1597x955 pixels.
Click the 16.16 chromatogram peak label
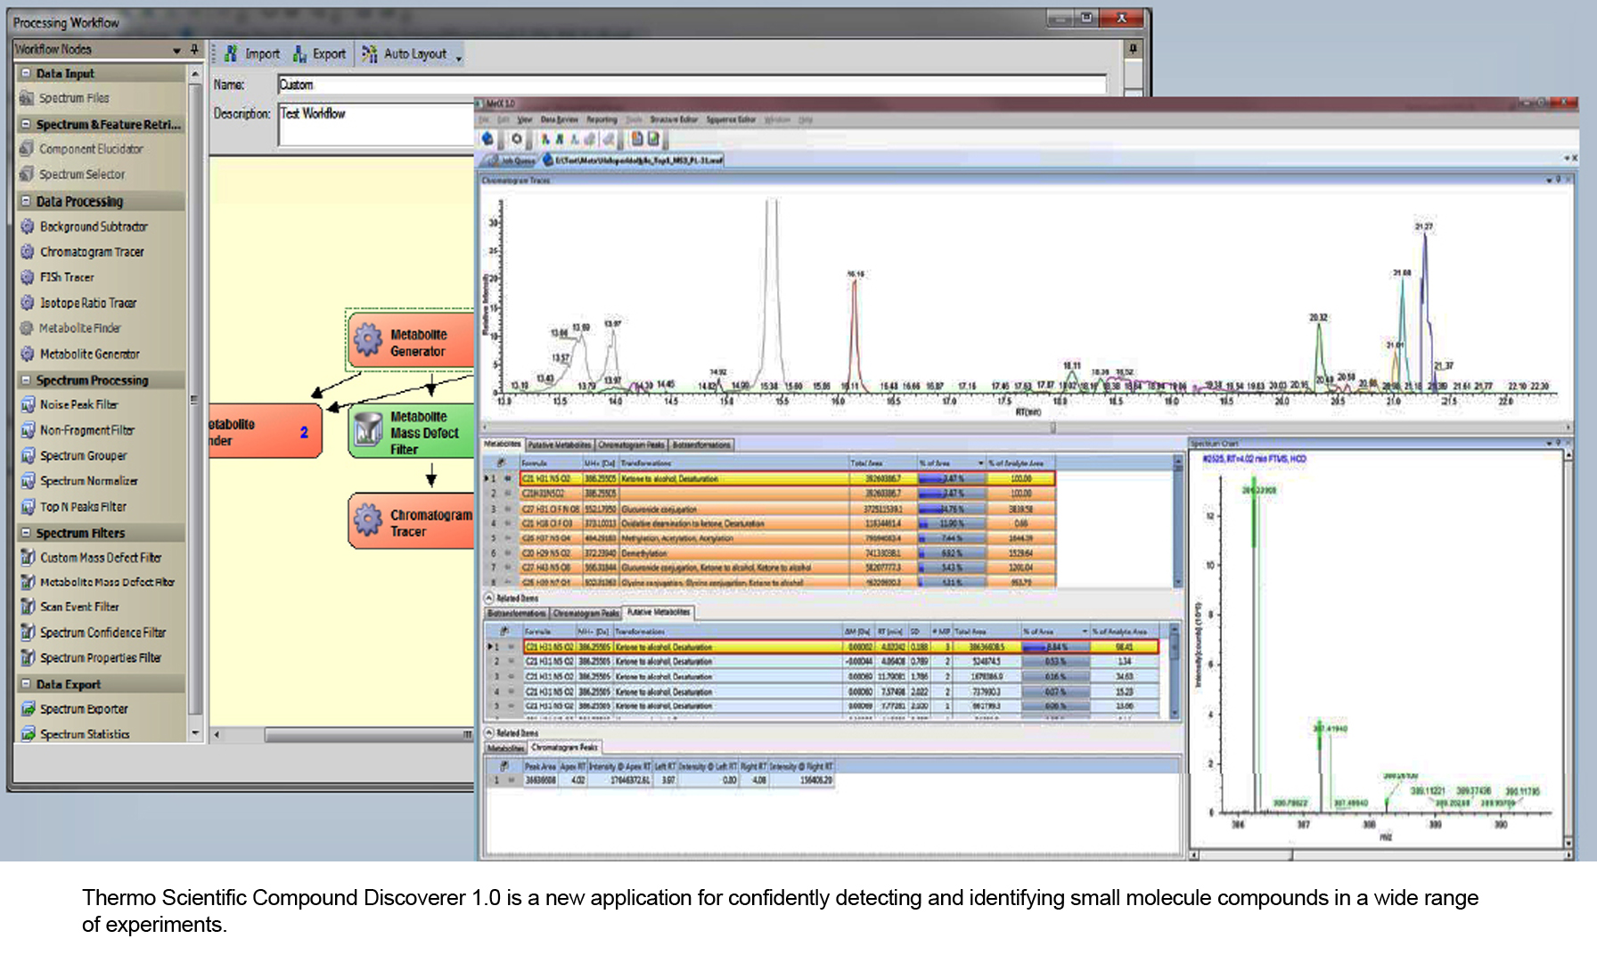point(856,273)
